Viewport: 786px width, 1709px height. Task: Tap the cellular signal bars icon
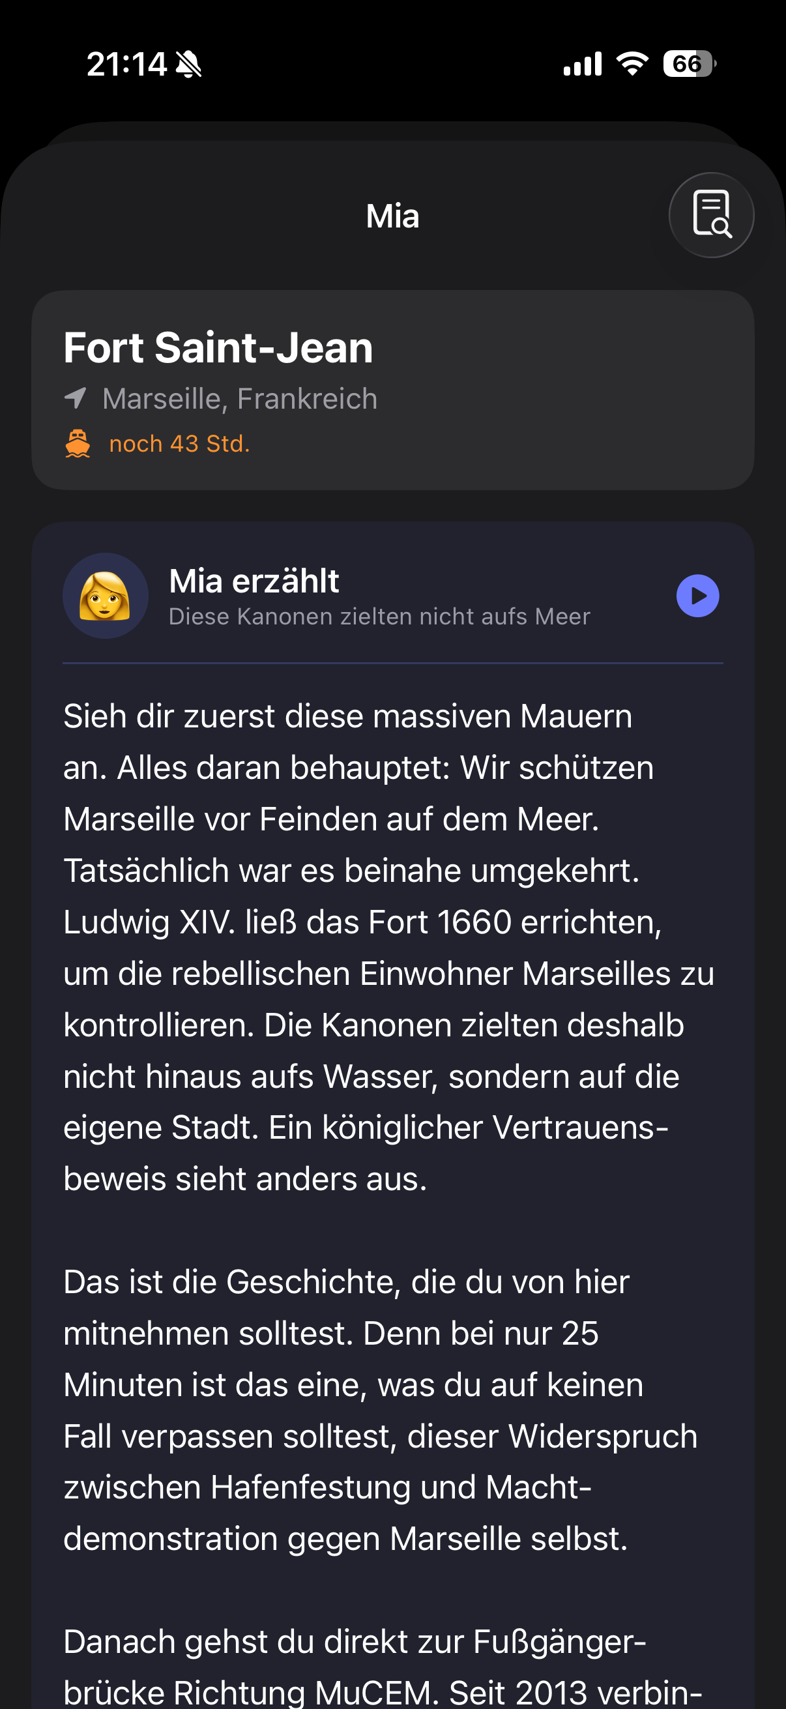click(x=583, y=64)
